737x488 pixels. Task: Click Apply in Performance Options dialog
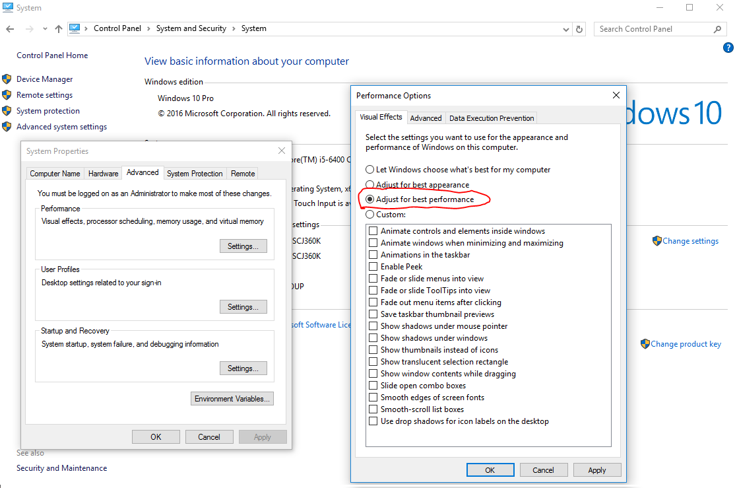coord(597,470)
